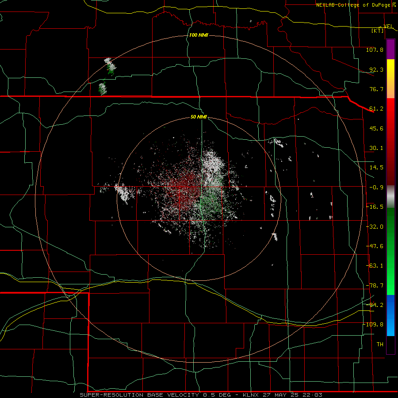Click the 100 NMI range ring label
This screenshot has height=398, width=398.
click(x=199, y=35)
